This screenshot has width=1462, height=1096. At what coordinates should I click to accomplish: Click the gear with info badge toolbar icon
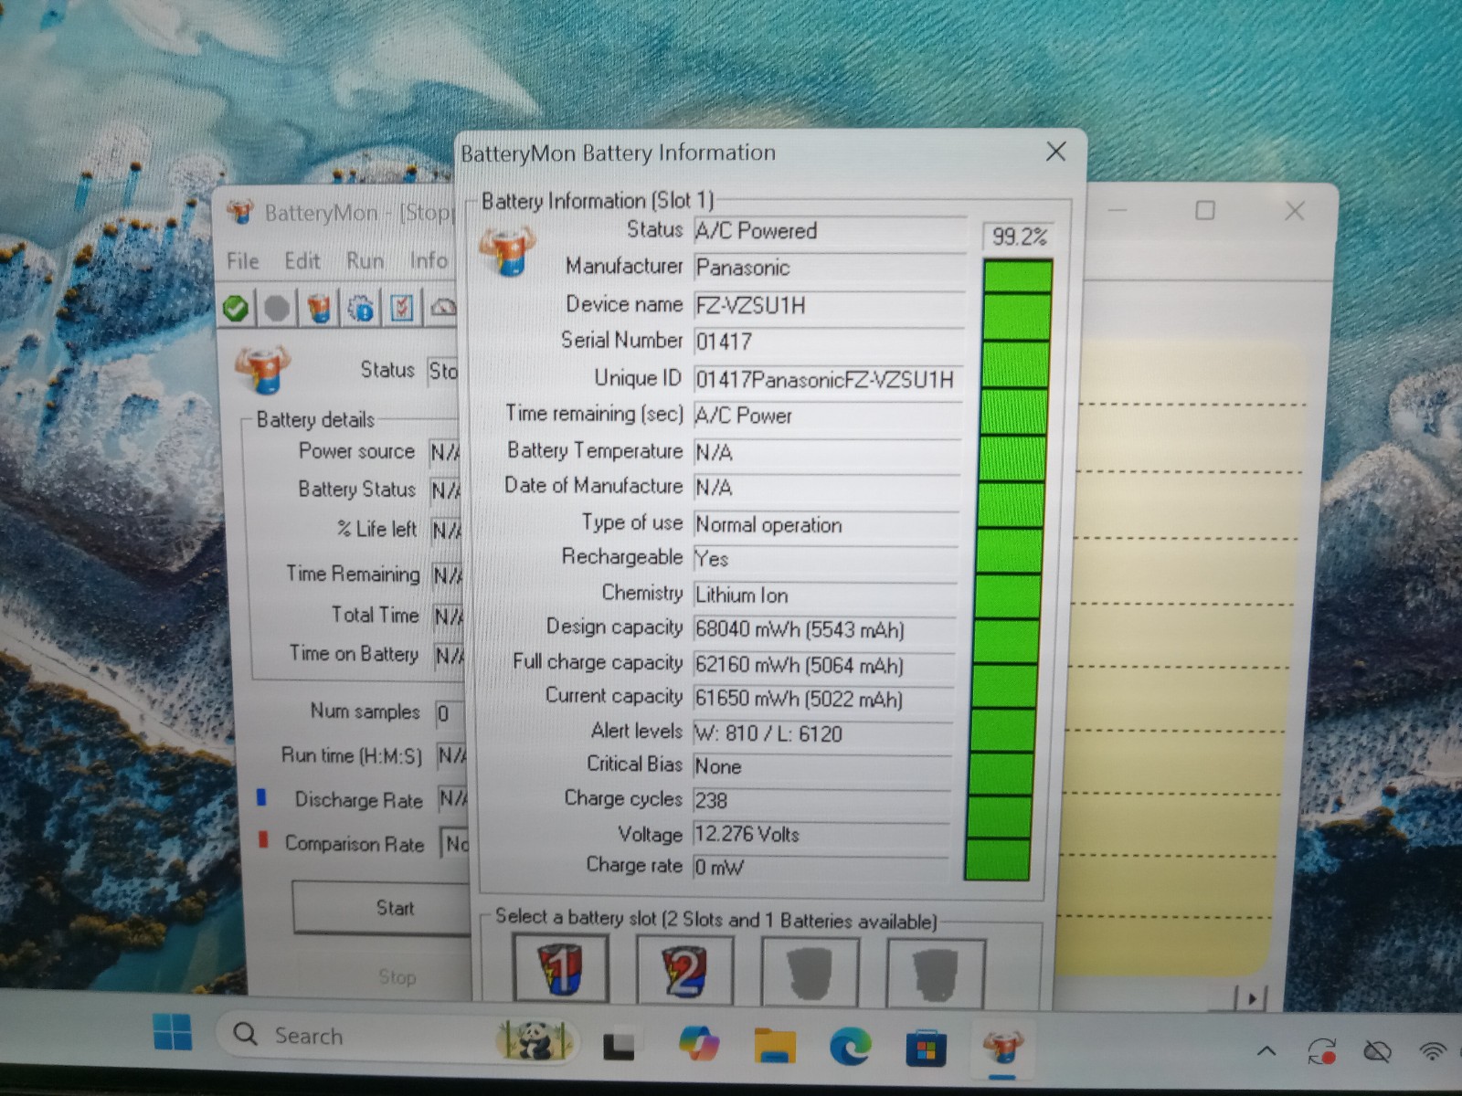point(361,309)
